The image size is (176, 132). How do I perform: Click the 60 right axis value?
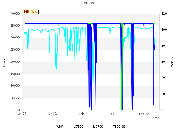click(163, 62)
